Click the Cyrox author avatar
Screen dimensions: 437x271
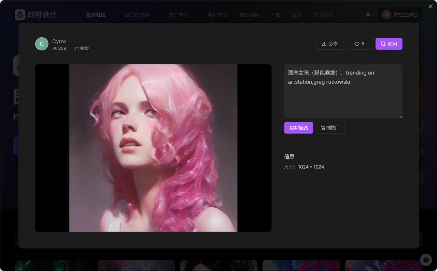pyautogui.click(x=42, y=44)
